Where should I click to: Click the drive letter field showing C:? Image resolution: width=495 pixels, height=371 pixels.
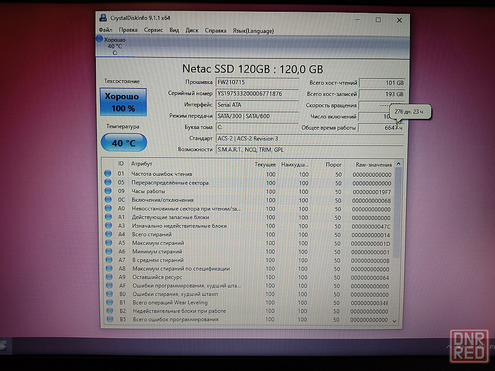click(x=257, y=127)
